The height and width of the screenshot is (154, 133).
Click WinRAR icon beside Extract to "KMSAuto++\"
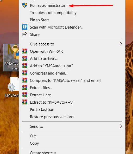click(25, 102)
